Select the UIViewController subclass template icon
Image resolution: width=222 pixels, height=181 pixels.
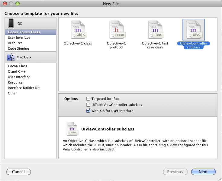point(194,30)
